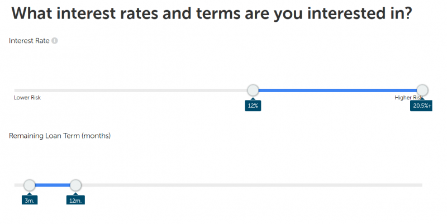Click the Interest Rate field label
The width and height of the screenshot is (447, 224).
[29, 41]
